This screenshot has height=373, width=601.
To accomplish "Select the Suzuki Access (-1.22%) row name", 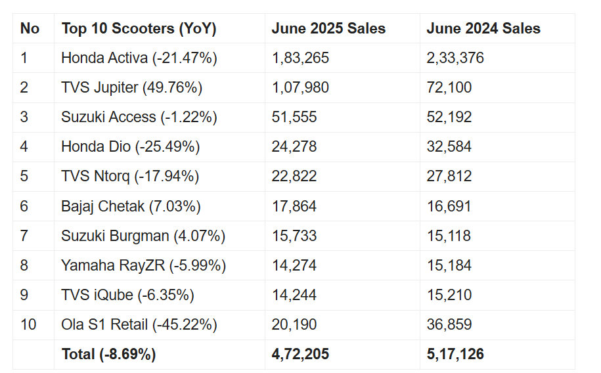I will click(139, 117).
